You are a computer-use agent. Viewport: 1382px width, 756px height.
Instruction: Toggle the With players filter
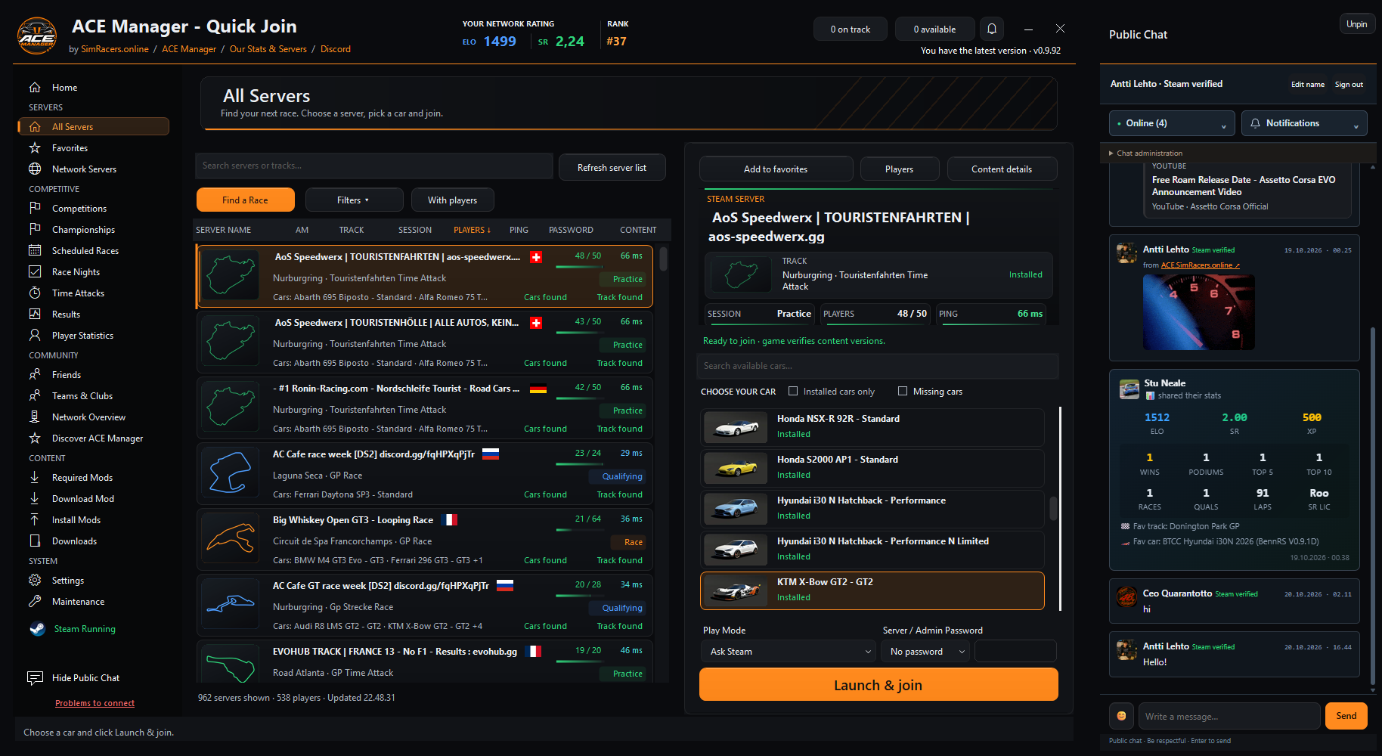click(x=452, y=200)
